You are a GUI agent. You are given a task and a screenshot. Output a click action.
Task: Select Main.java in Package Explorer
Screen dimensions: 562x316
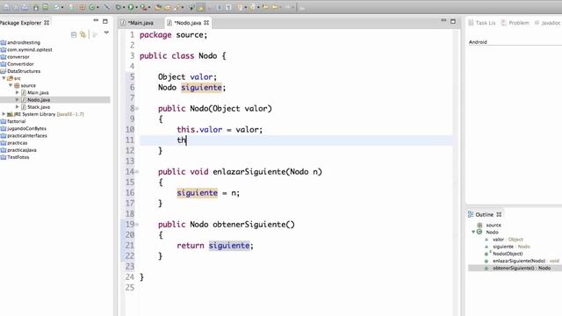38,92
